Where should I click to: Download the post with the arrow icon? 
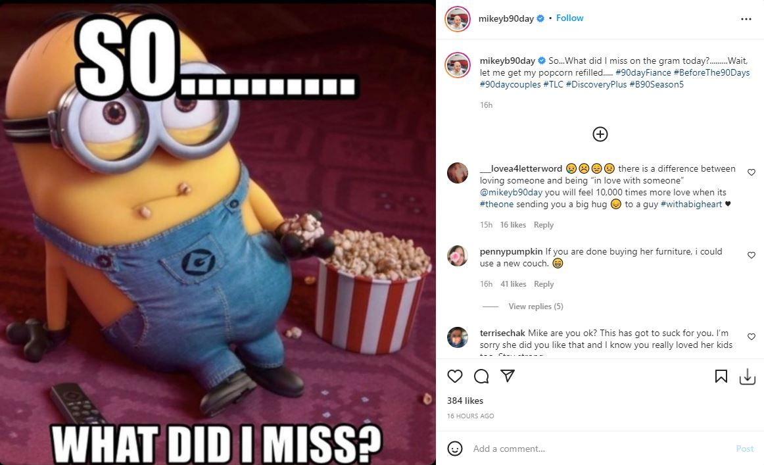tap(748, 376)
